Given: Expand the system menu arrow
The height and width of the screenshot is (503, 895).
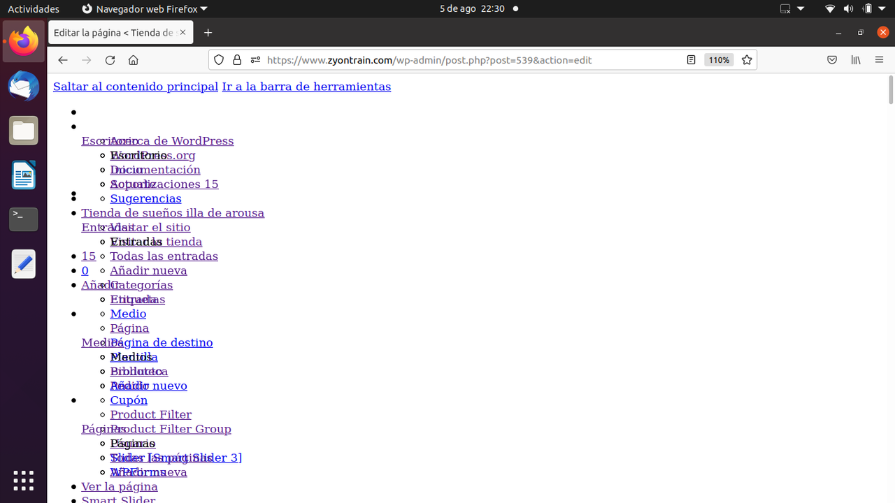Looking at the screenshot, I should pyautogui.click(x=883, y=9).
